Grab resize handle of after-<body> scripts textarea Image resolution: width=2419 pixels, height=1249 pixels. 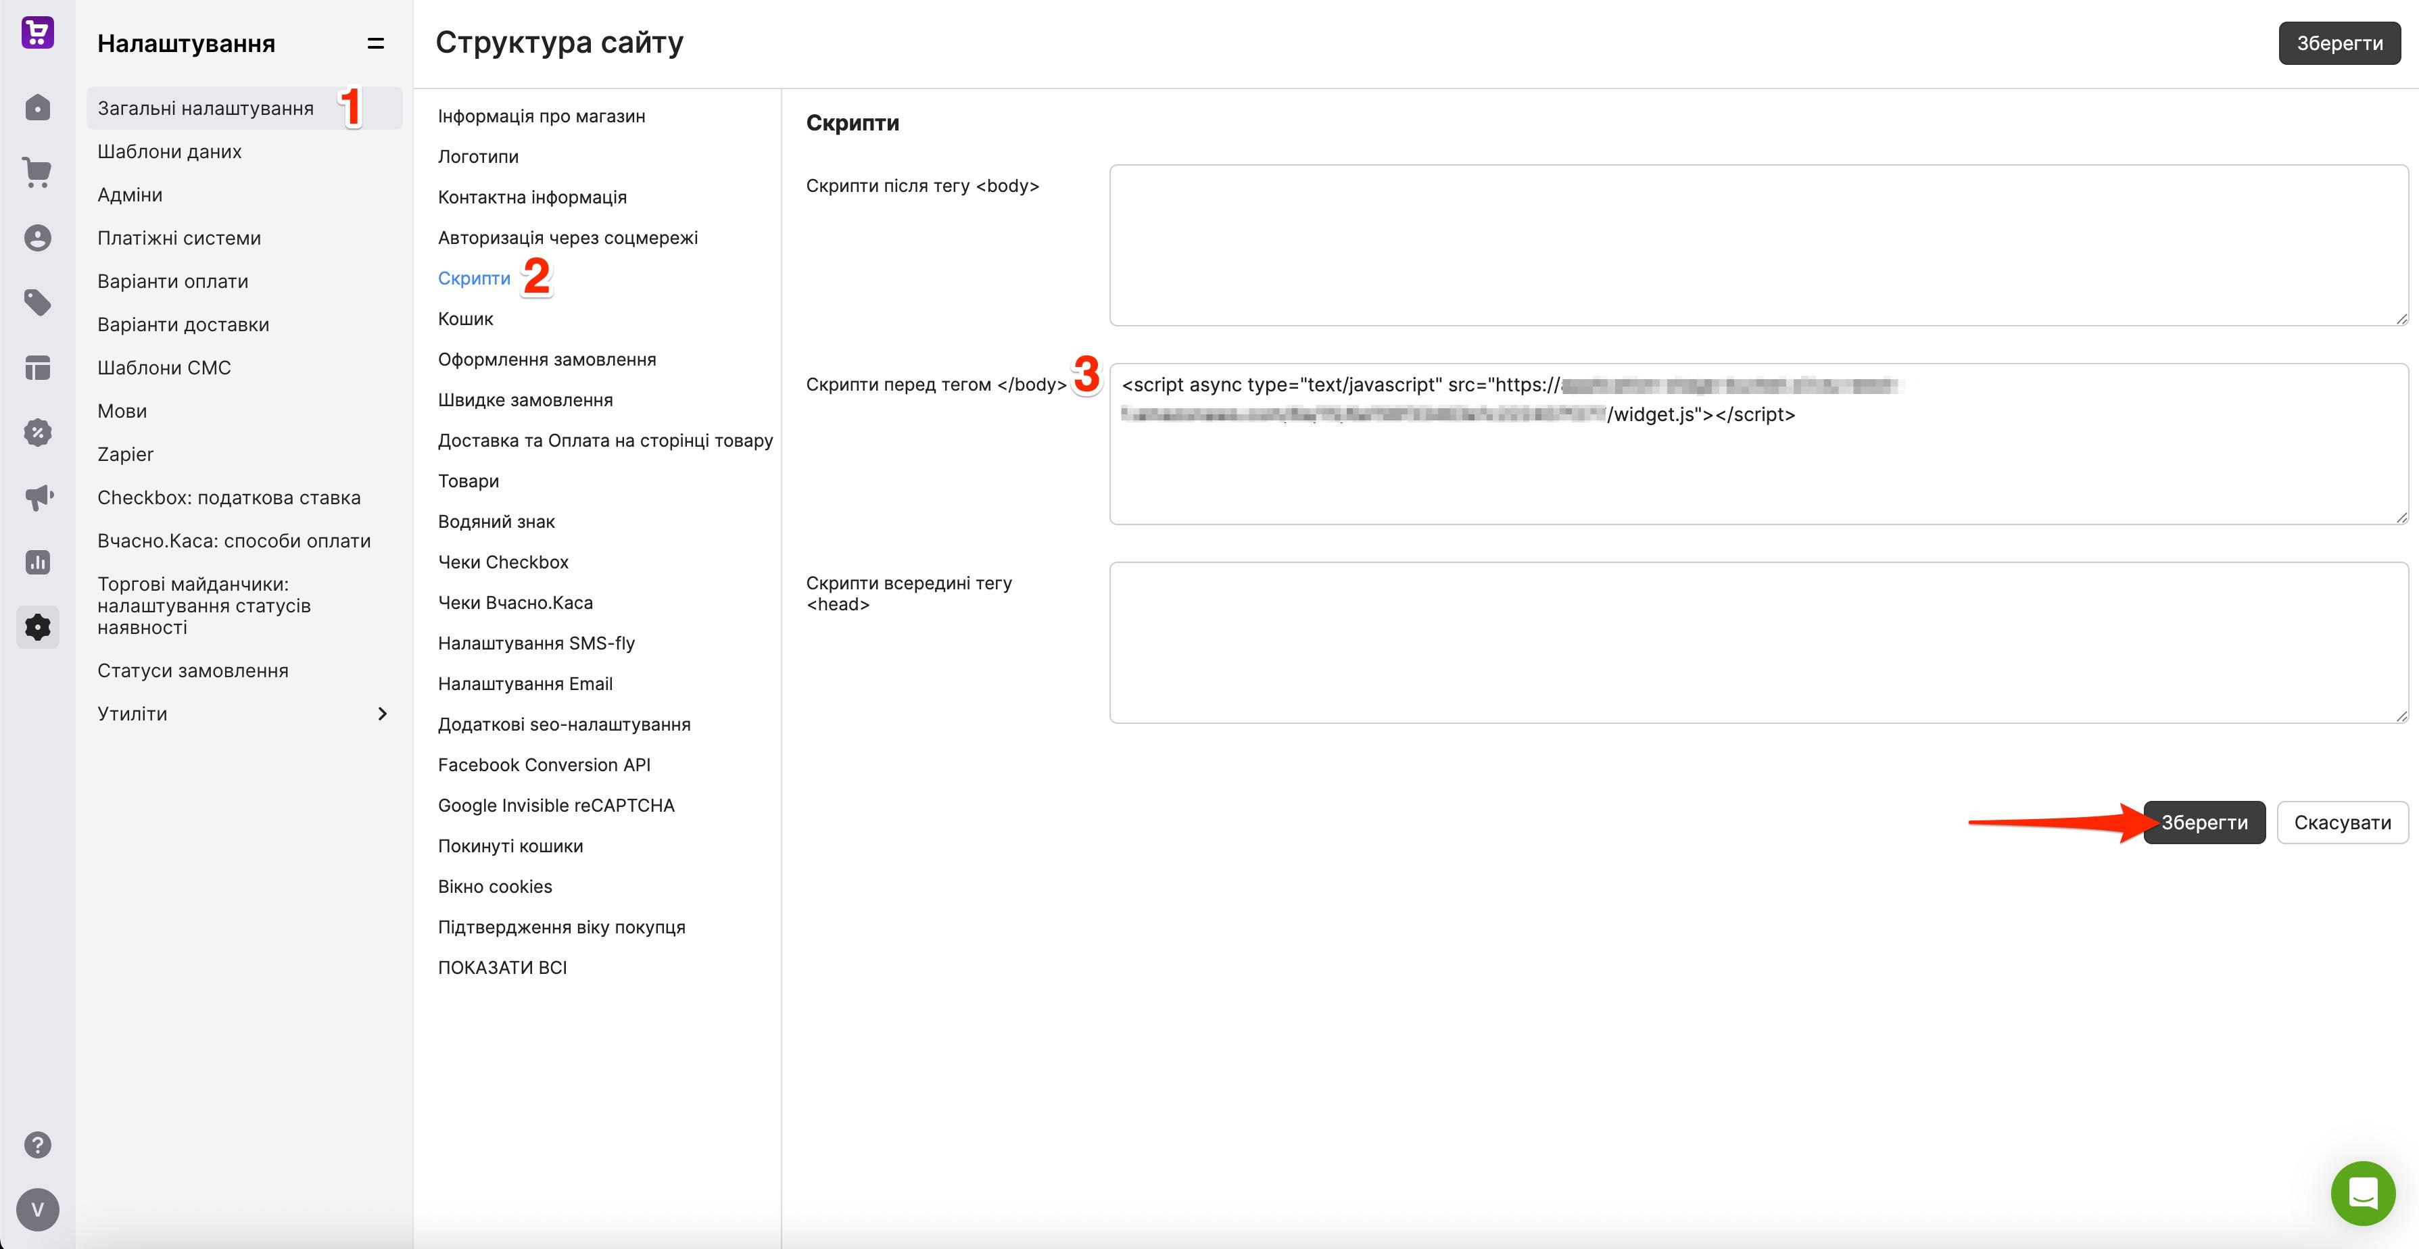2401,319
